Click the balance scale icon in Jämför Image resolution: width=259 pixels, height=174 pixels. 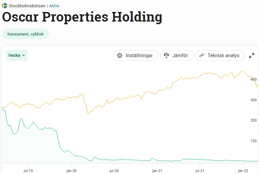click(167, 55)
